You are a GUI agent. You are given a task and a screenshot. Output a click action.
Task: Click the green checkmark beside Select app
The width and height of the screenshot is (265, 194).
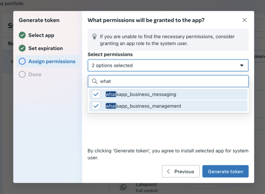[22, 35]
